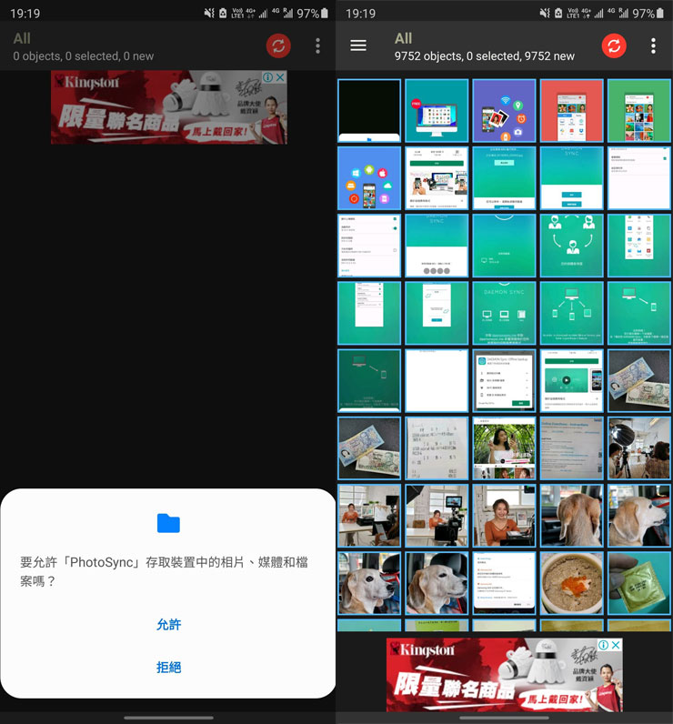This screenshot has height=724, width=673.
Task: Tap the blue folder icon in the permission dialog
Action: tap(168, 523)
